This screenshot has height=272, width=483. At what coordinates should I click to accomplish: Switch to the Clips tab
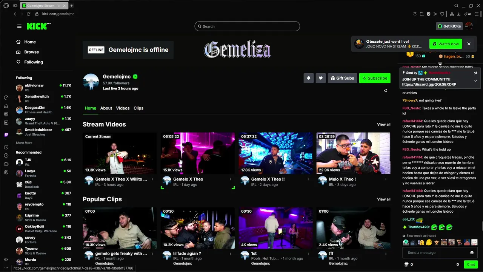pos(138,108)
